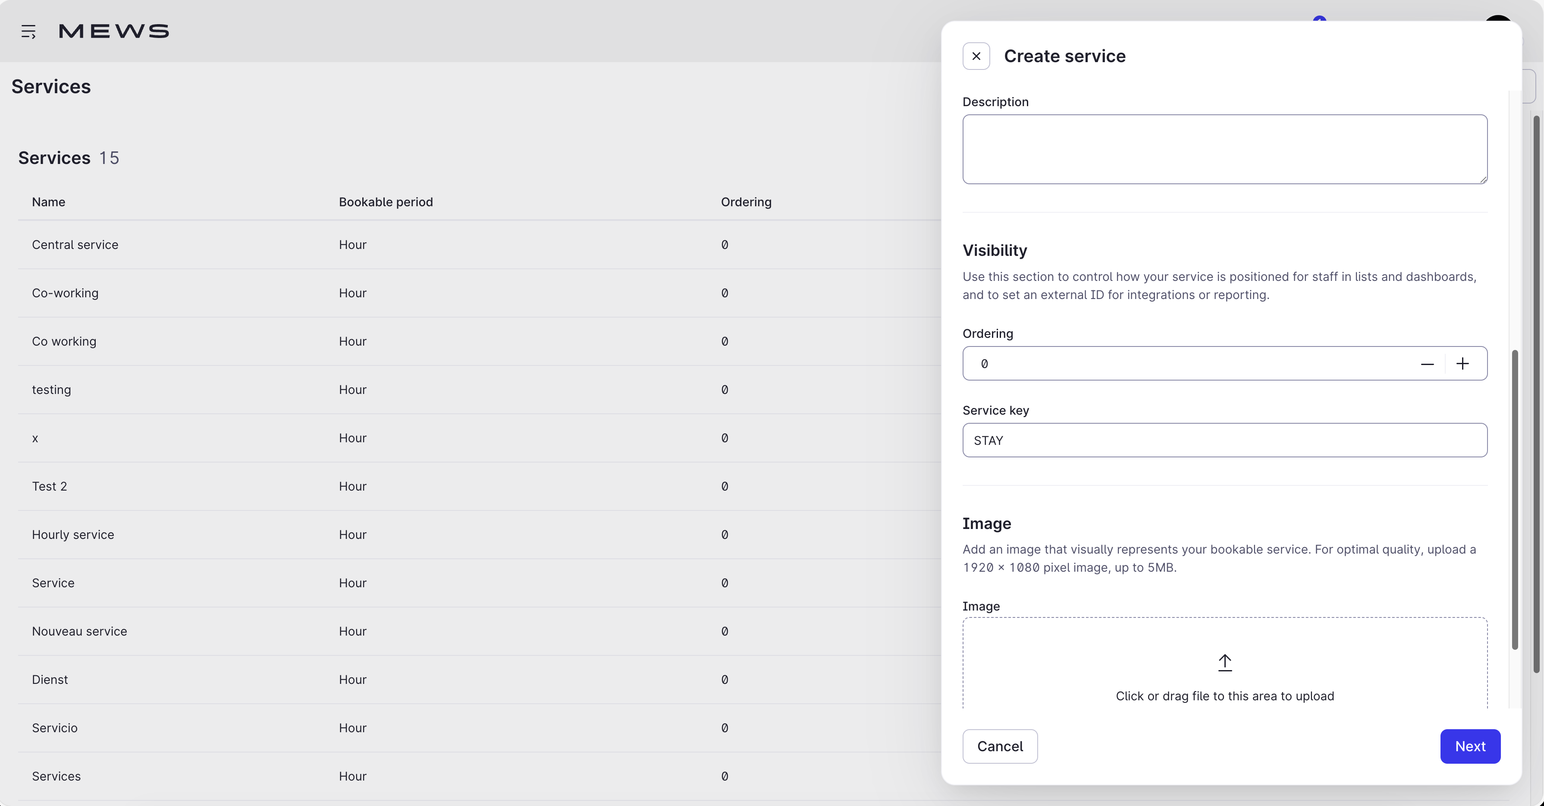1544x806 pixels.
Task: Click the Services 15 list heading
Action: (x=68, y=158)
